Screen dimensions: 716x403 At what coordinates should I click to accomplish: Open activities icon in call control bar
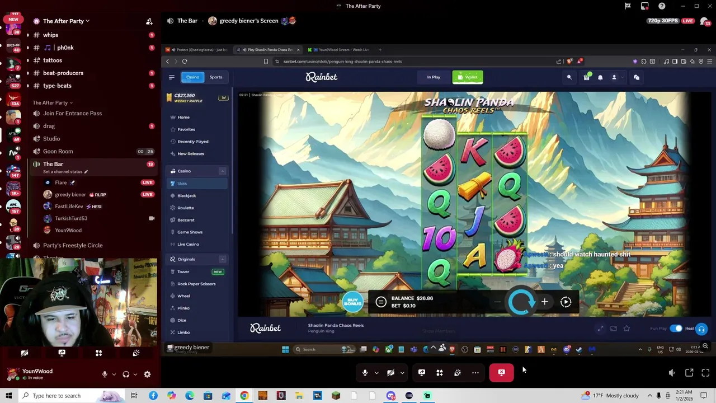[x=440, y=373]
